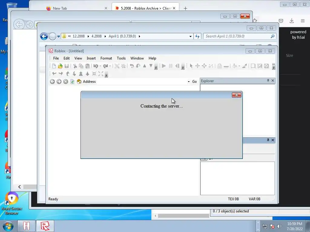The width and height of the screenshot is (310, 232).
Task: Click the Home icon beside Address
Action: (79, 82)
